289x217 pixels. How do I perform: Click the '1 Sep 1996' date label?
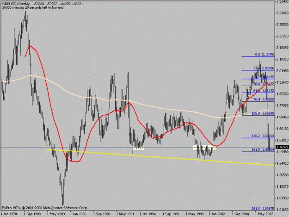click(171, 214)
